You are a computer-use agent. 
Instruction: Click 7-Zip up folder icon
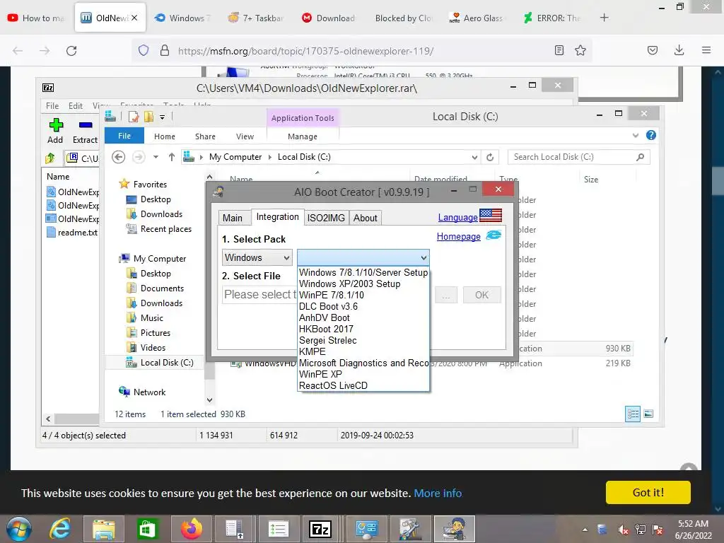(50, 158)
